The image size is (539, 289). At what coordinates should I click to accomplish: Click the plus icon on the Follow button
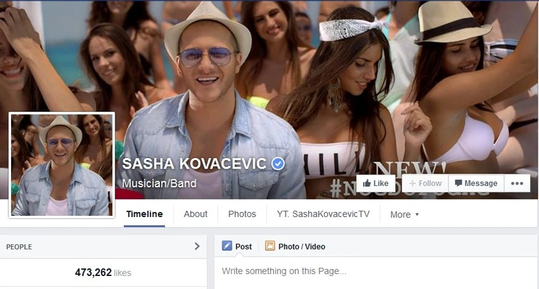pos(413,184)
